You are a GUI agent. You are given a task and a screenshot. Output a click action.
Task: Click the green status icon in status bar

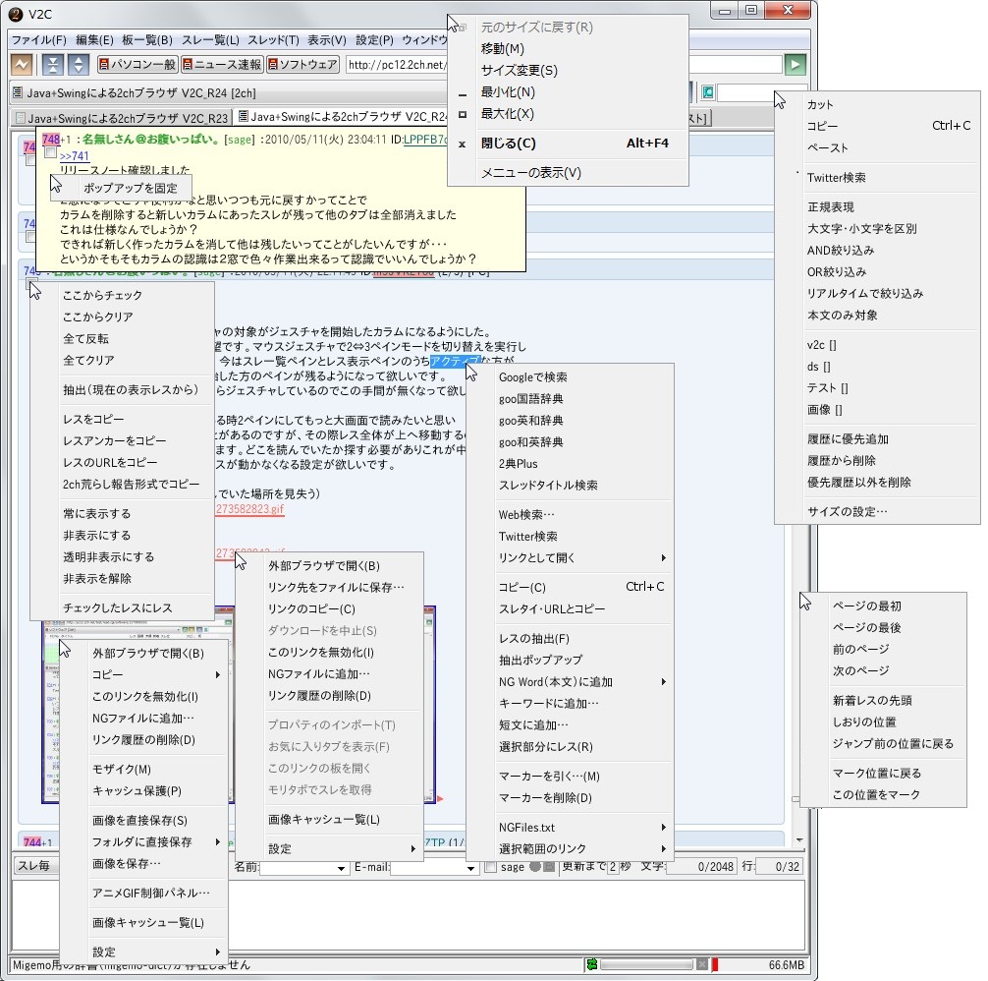pyautogui.click(x=591, y=964)
